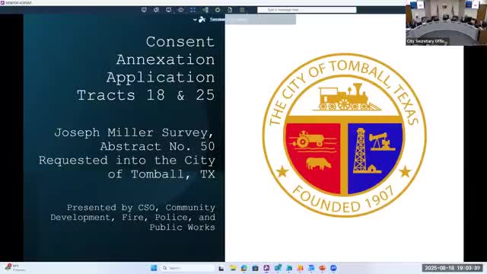Click the text 'Tracts 18 & 25'
487x274 pixels.
point(146,95)
